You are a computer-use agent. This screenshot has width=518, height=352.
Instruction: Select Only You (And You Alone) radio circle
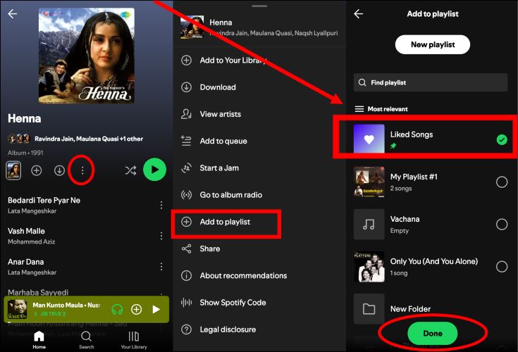click(502, 267)
